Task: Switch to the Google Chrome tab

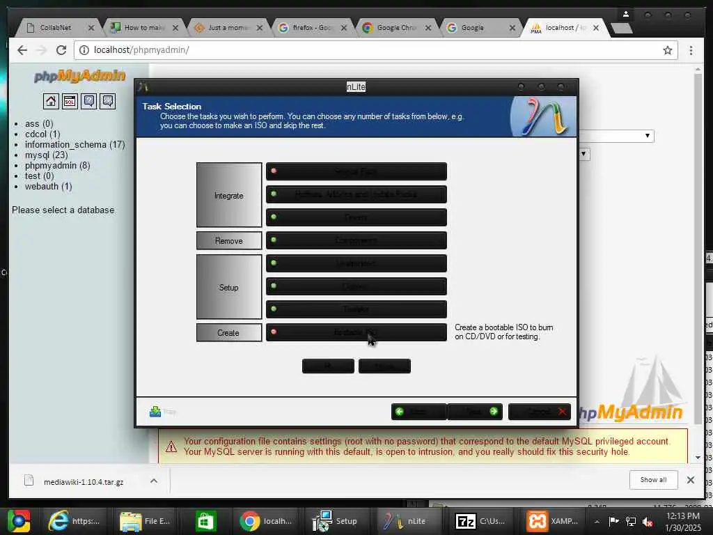Action: (396, 28)
